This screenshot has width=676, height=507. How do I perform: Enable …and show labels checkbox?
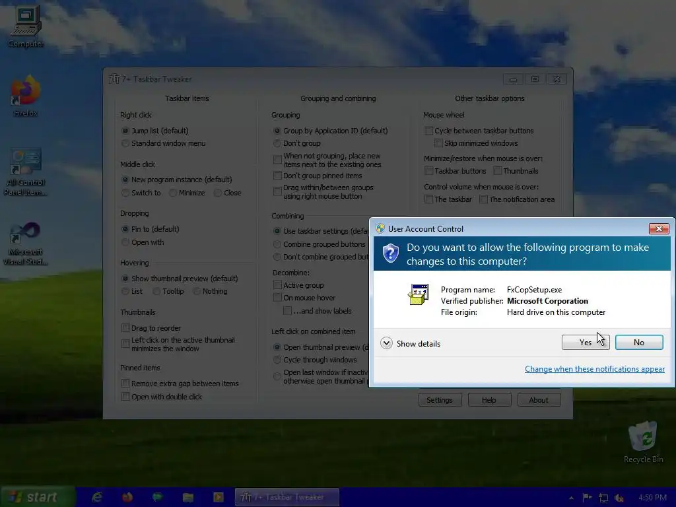[x=288, y=311]
